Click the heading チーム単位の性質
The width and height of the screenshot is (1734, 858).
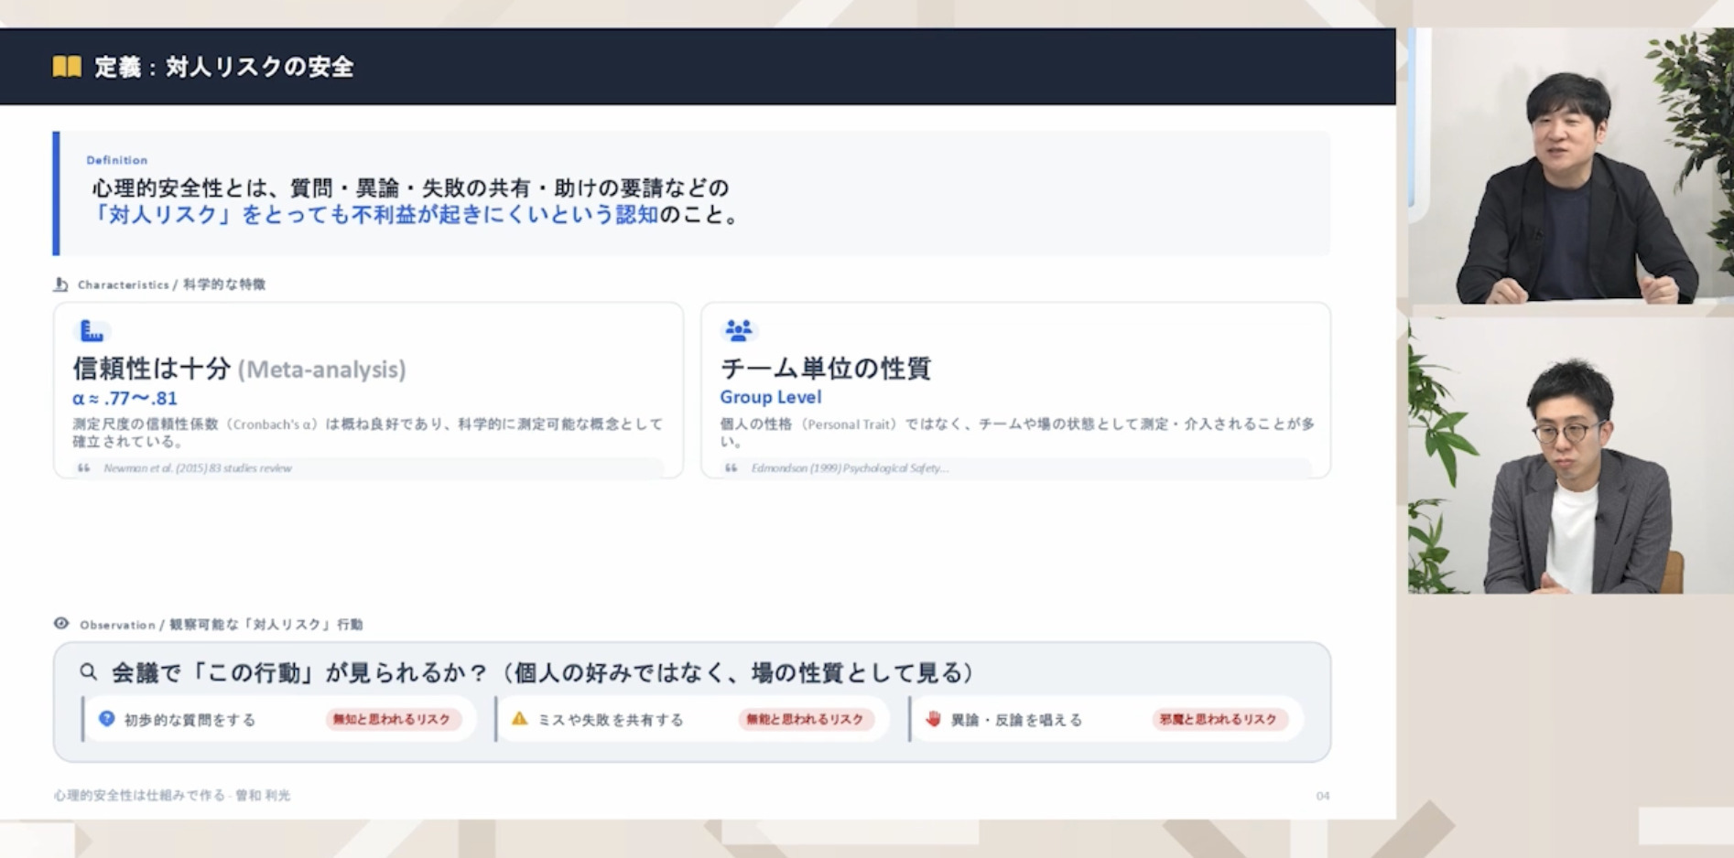click(826, 369)
